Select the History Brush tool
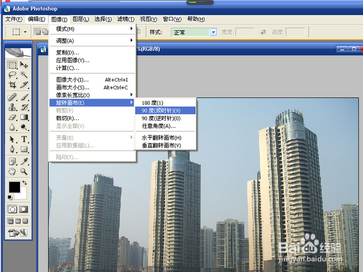Image resolution: width=363 pixels, height=272 pixels. pyautogui.click(x=24, y=107)
